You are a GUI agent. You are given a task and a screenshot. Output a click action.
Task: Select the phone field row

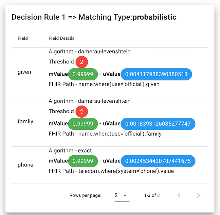click(25, 165)
